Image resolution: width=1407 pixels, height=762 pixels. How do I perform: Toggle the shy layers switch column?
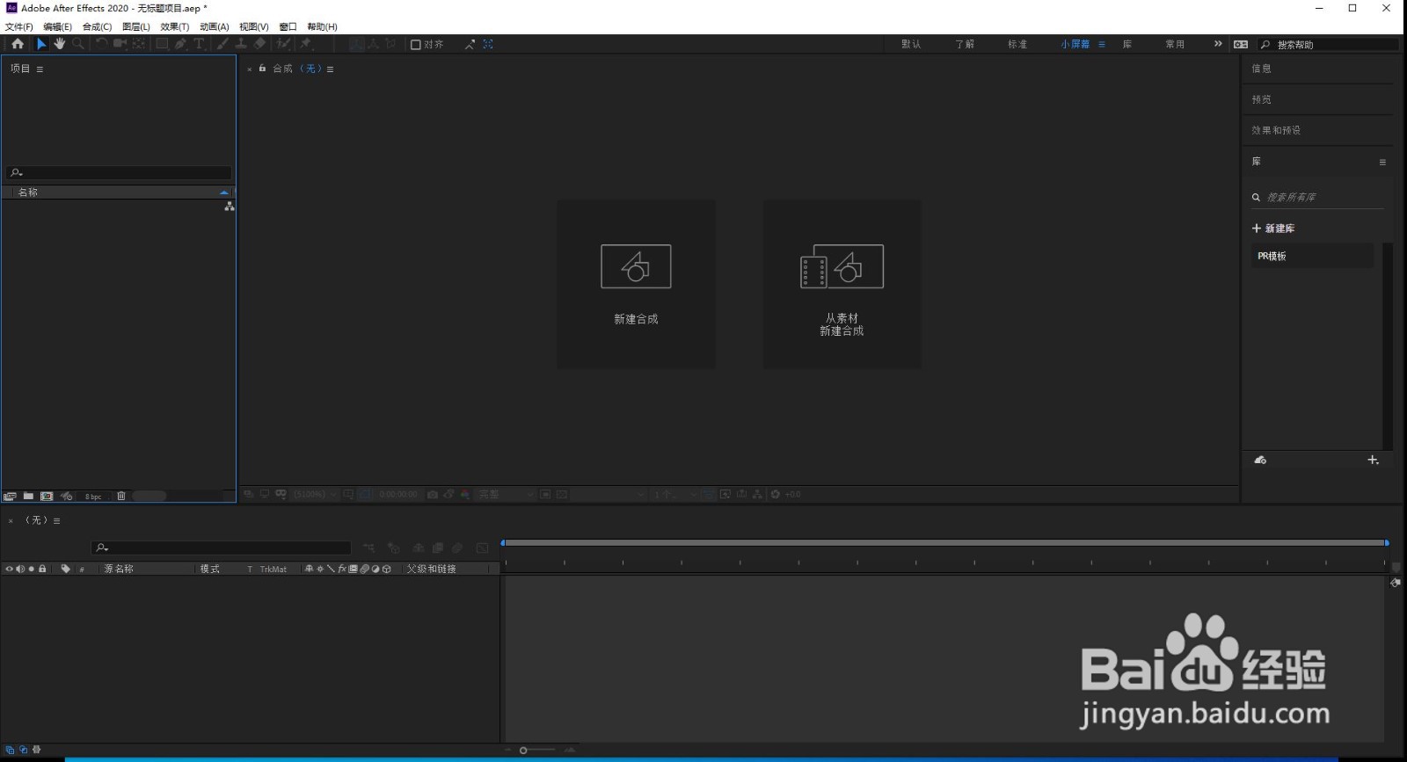309,569
